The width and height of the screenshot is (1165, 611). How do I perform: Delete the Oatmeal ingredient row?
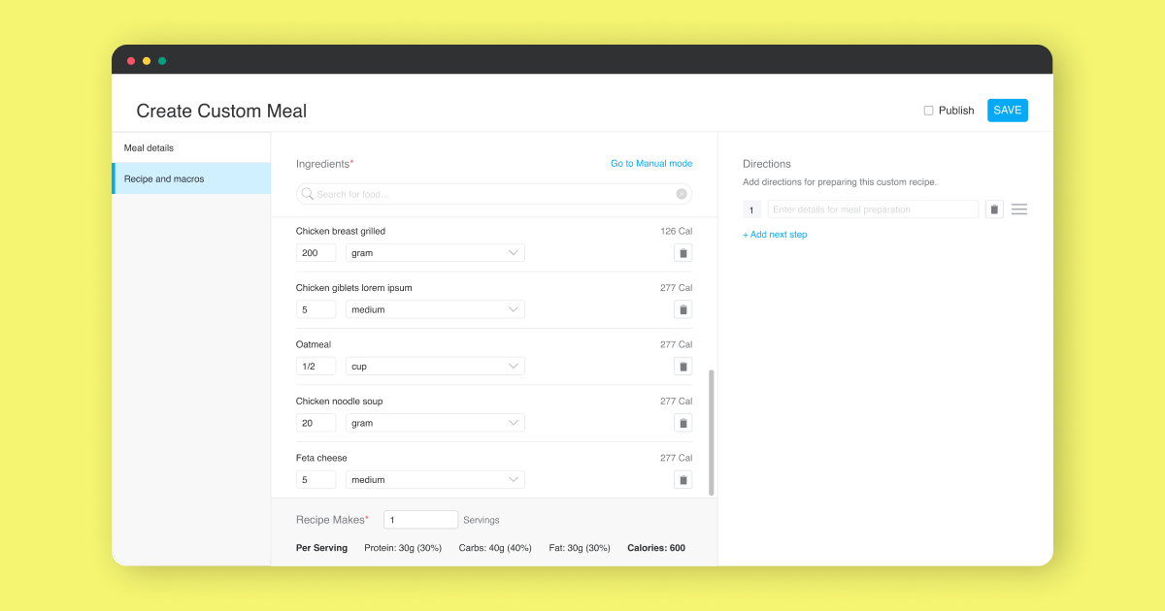[682, 367]
